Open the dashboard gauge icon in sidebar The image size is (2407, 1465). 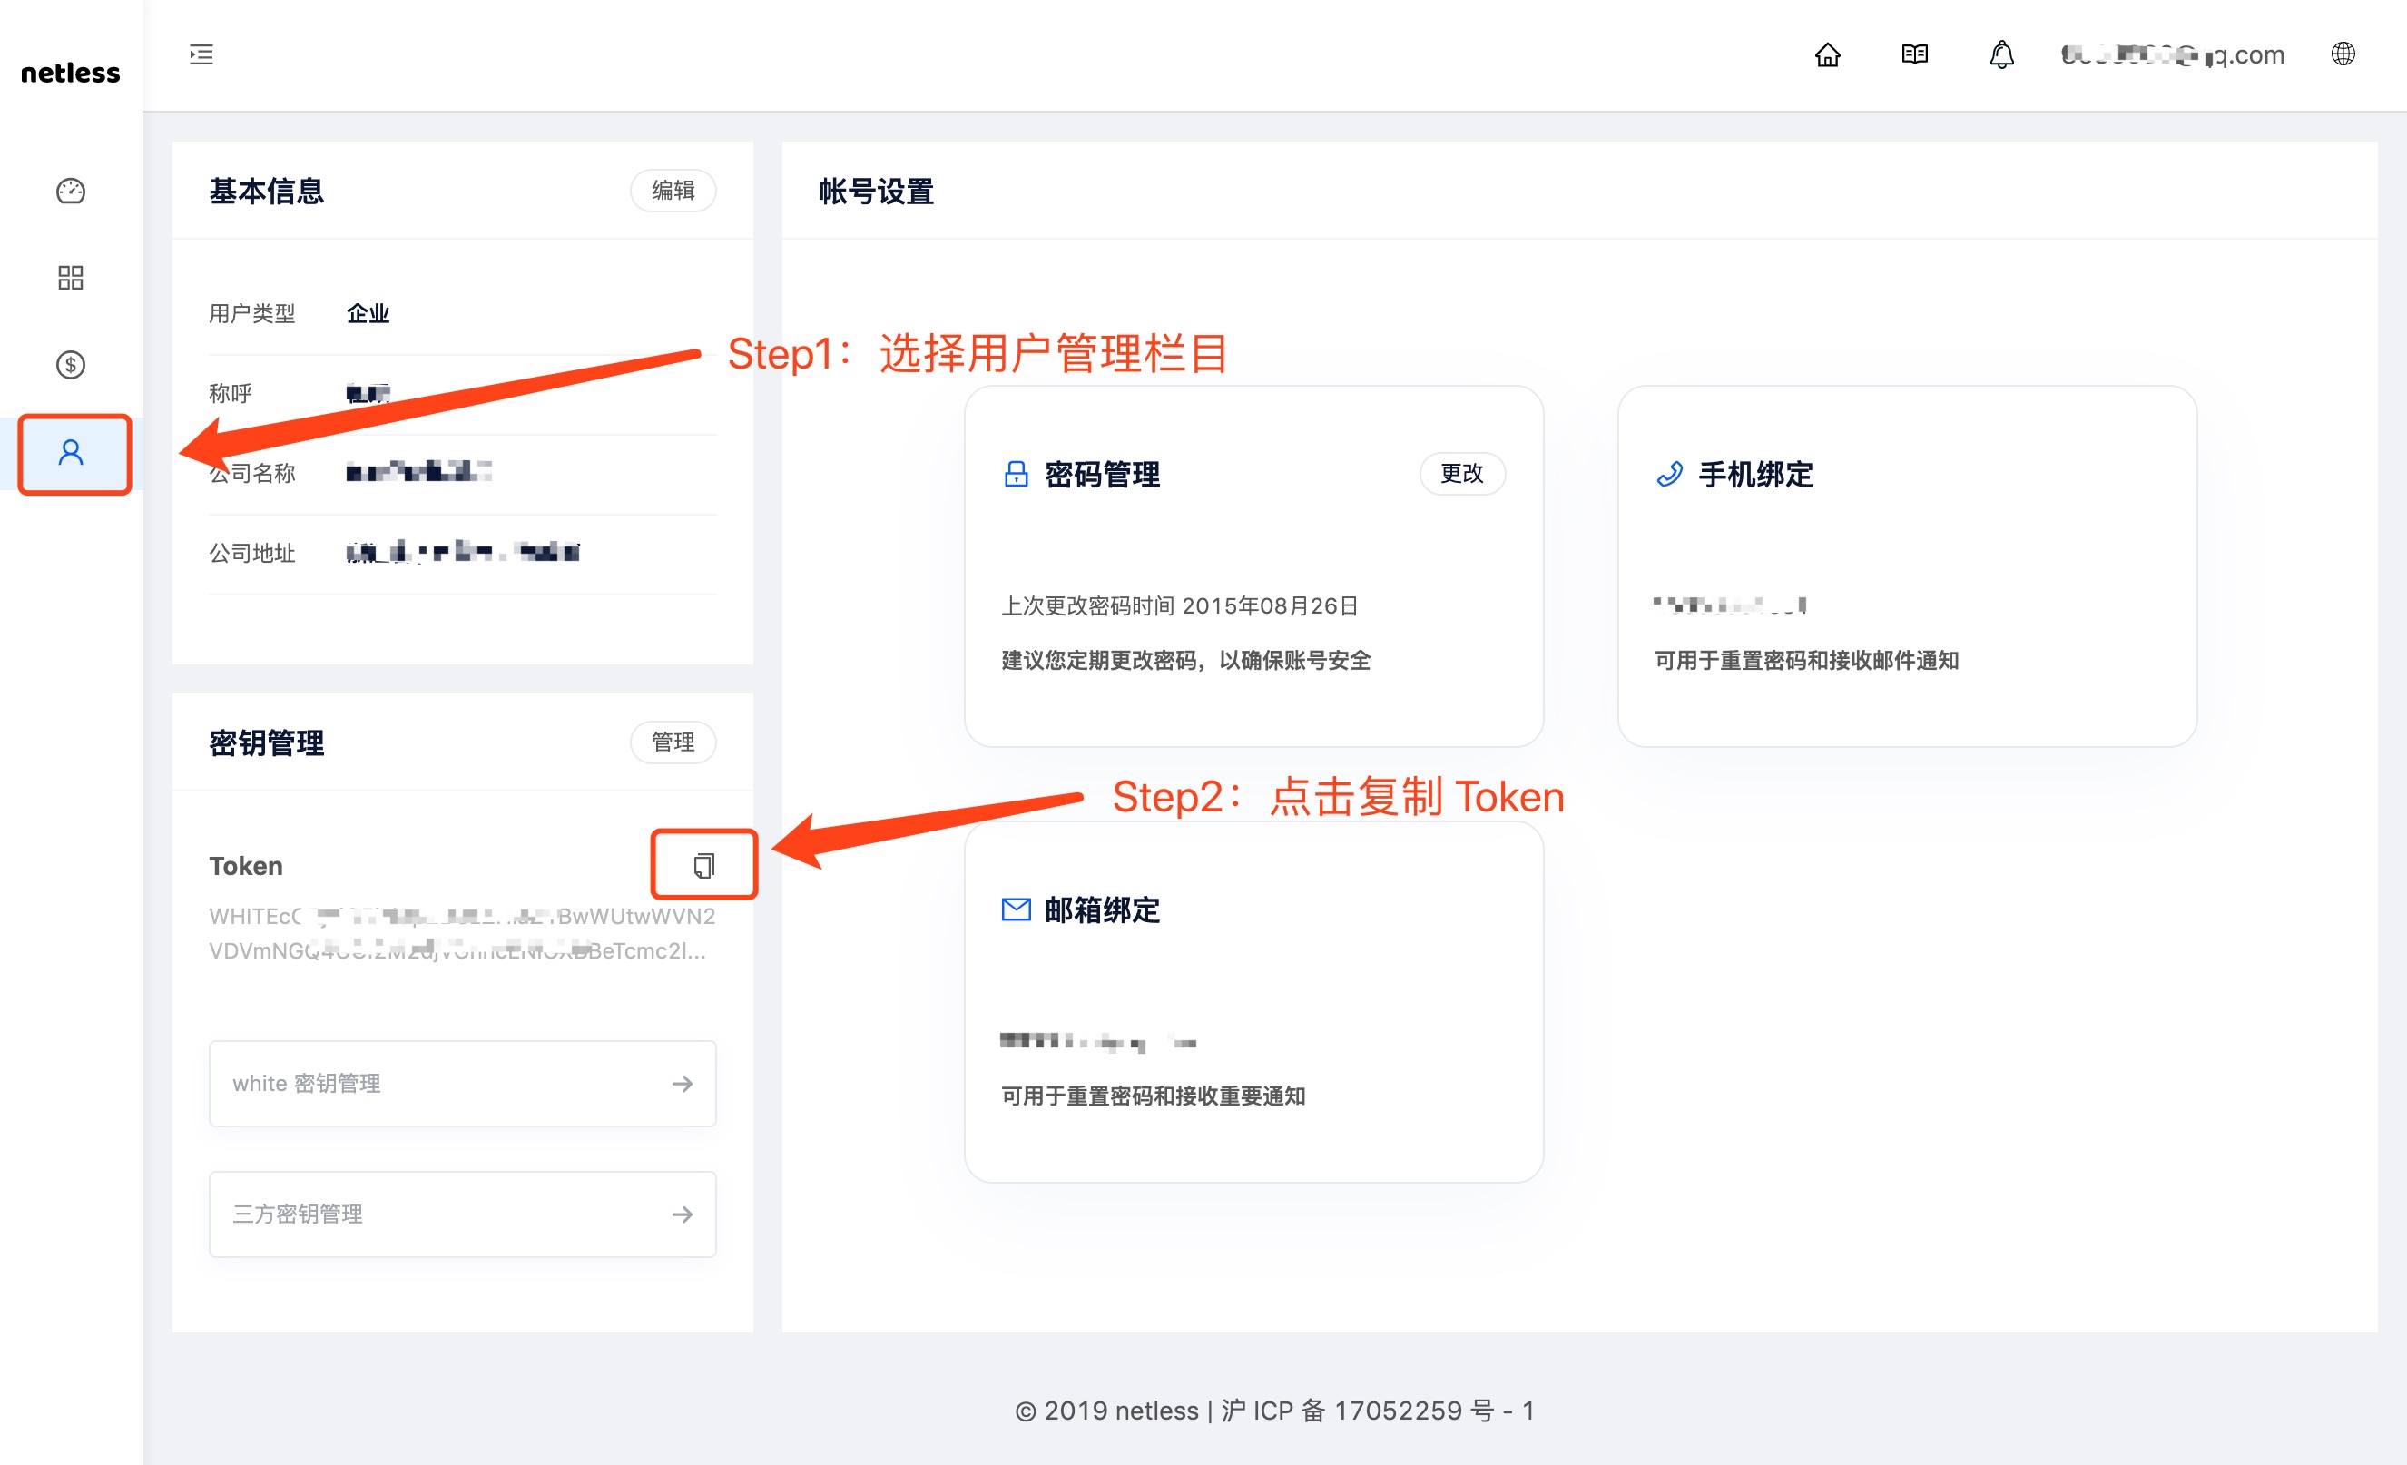pyautogui.click(x=70, y=192)
